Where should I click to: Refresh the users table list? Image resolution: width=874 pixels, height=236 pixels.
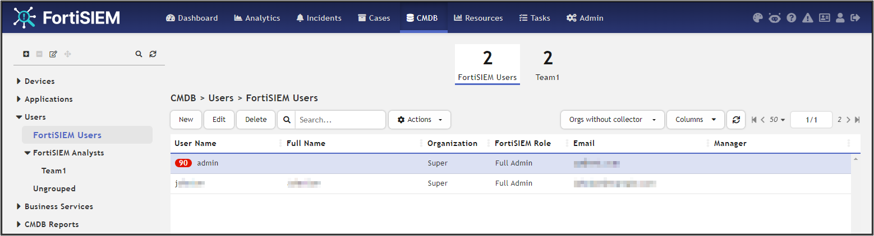point(736,120)
